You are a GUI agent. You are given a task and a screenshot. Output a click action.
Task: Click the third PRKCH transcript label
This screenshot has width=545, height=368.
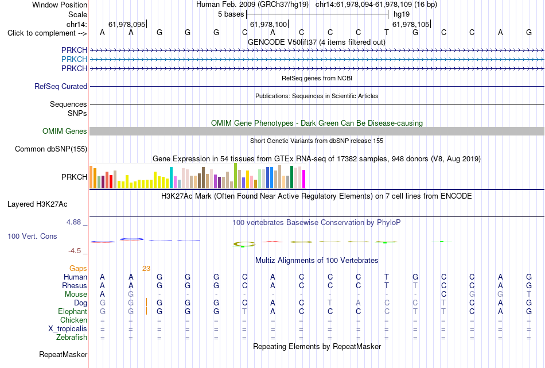point(75,68)
